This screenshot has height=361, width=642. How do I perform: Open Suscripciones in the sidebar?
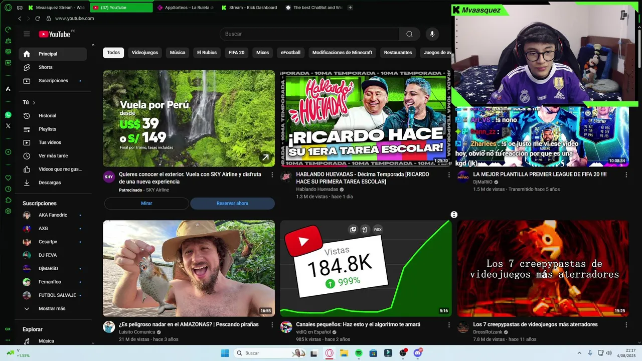[x=53, y=81]
